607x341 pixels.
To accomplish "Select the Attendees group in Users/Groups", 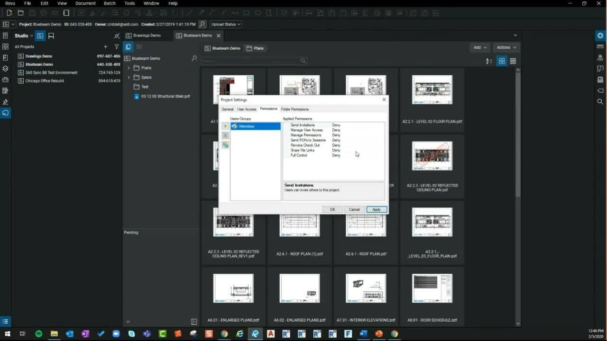I will 256,126.
